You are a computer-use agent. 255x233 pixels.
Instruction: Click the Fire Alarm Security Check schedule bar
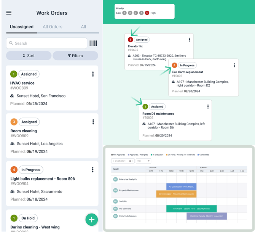click(x=191, y=209)
